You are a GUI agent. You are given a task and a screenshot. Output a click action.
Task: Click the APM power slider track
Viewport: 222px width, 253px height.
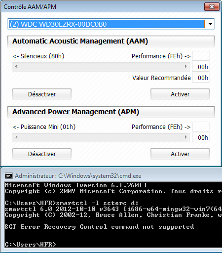click(101, 137)
